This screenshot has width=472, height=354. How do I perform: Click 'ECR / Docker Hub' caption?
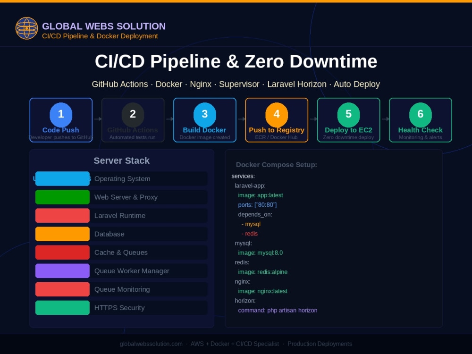277,137
